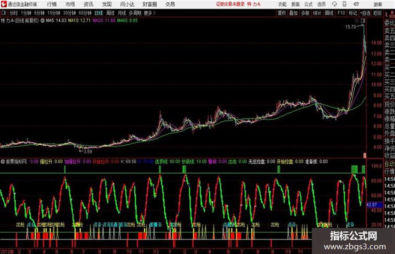Click the MA5: 14.03 value
Screen dimensions: 395x254
pyautogui.click(x=56, y=20)
